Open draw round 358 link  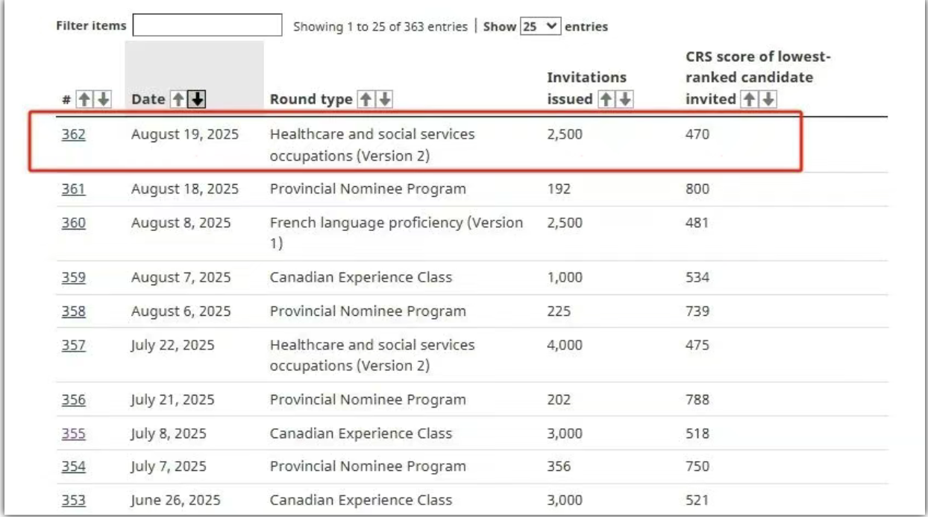[x=73, y=311]
